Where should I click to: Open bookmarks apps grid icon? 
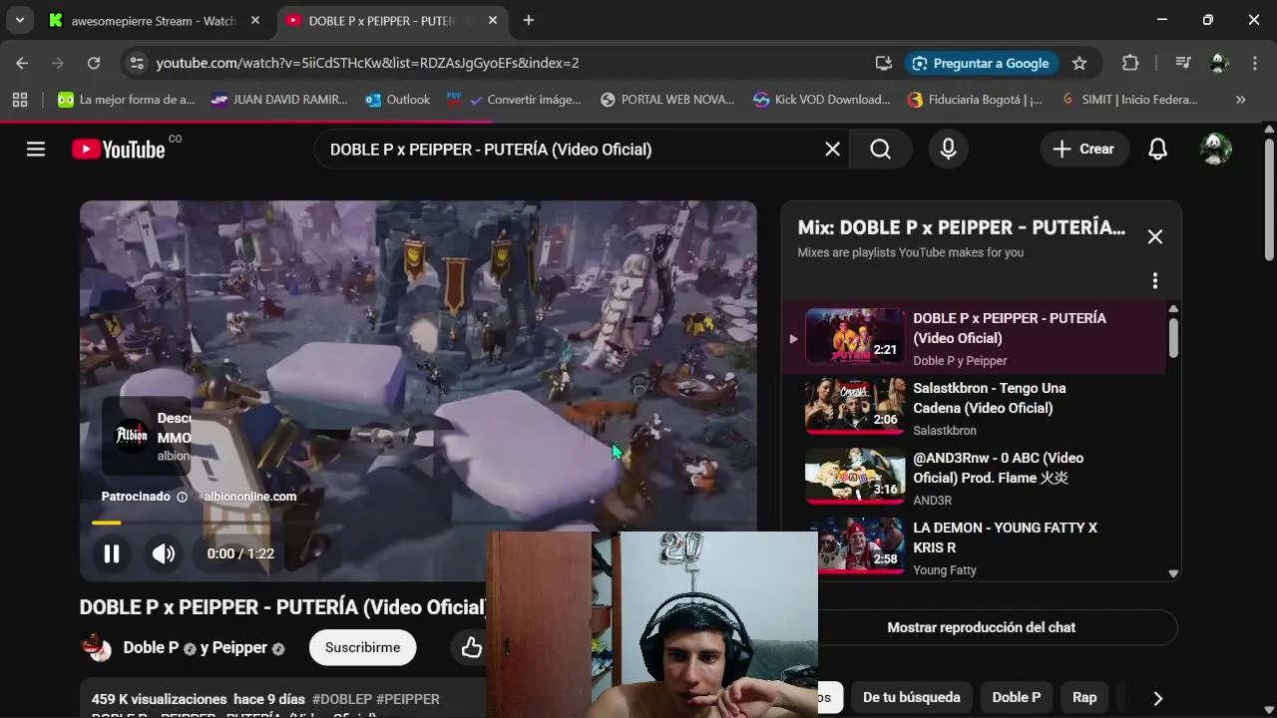[x=20, y=100]
